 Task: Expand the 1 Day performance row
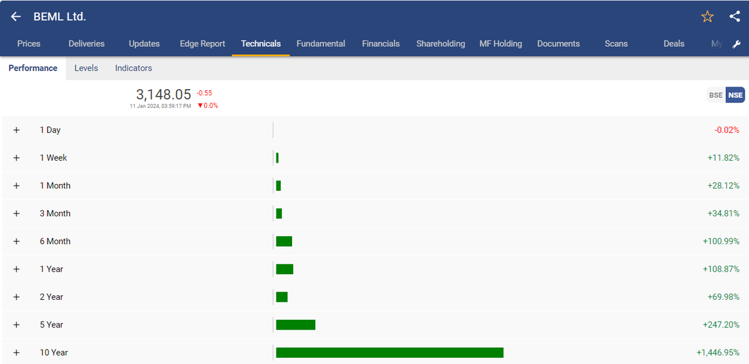point(16,130)
